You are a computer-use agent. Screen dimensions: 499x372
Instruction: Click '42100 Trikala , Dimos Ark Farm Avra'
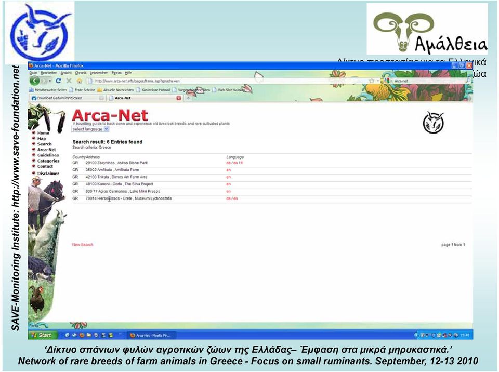[116, 177]
